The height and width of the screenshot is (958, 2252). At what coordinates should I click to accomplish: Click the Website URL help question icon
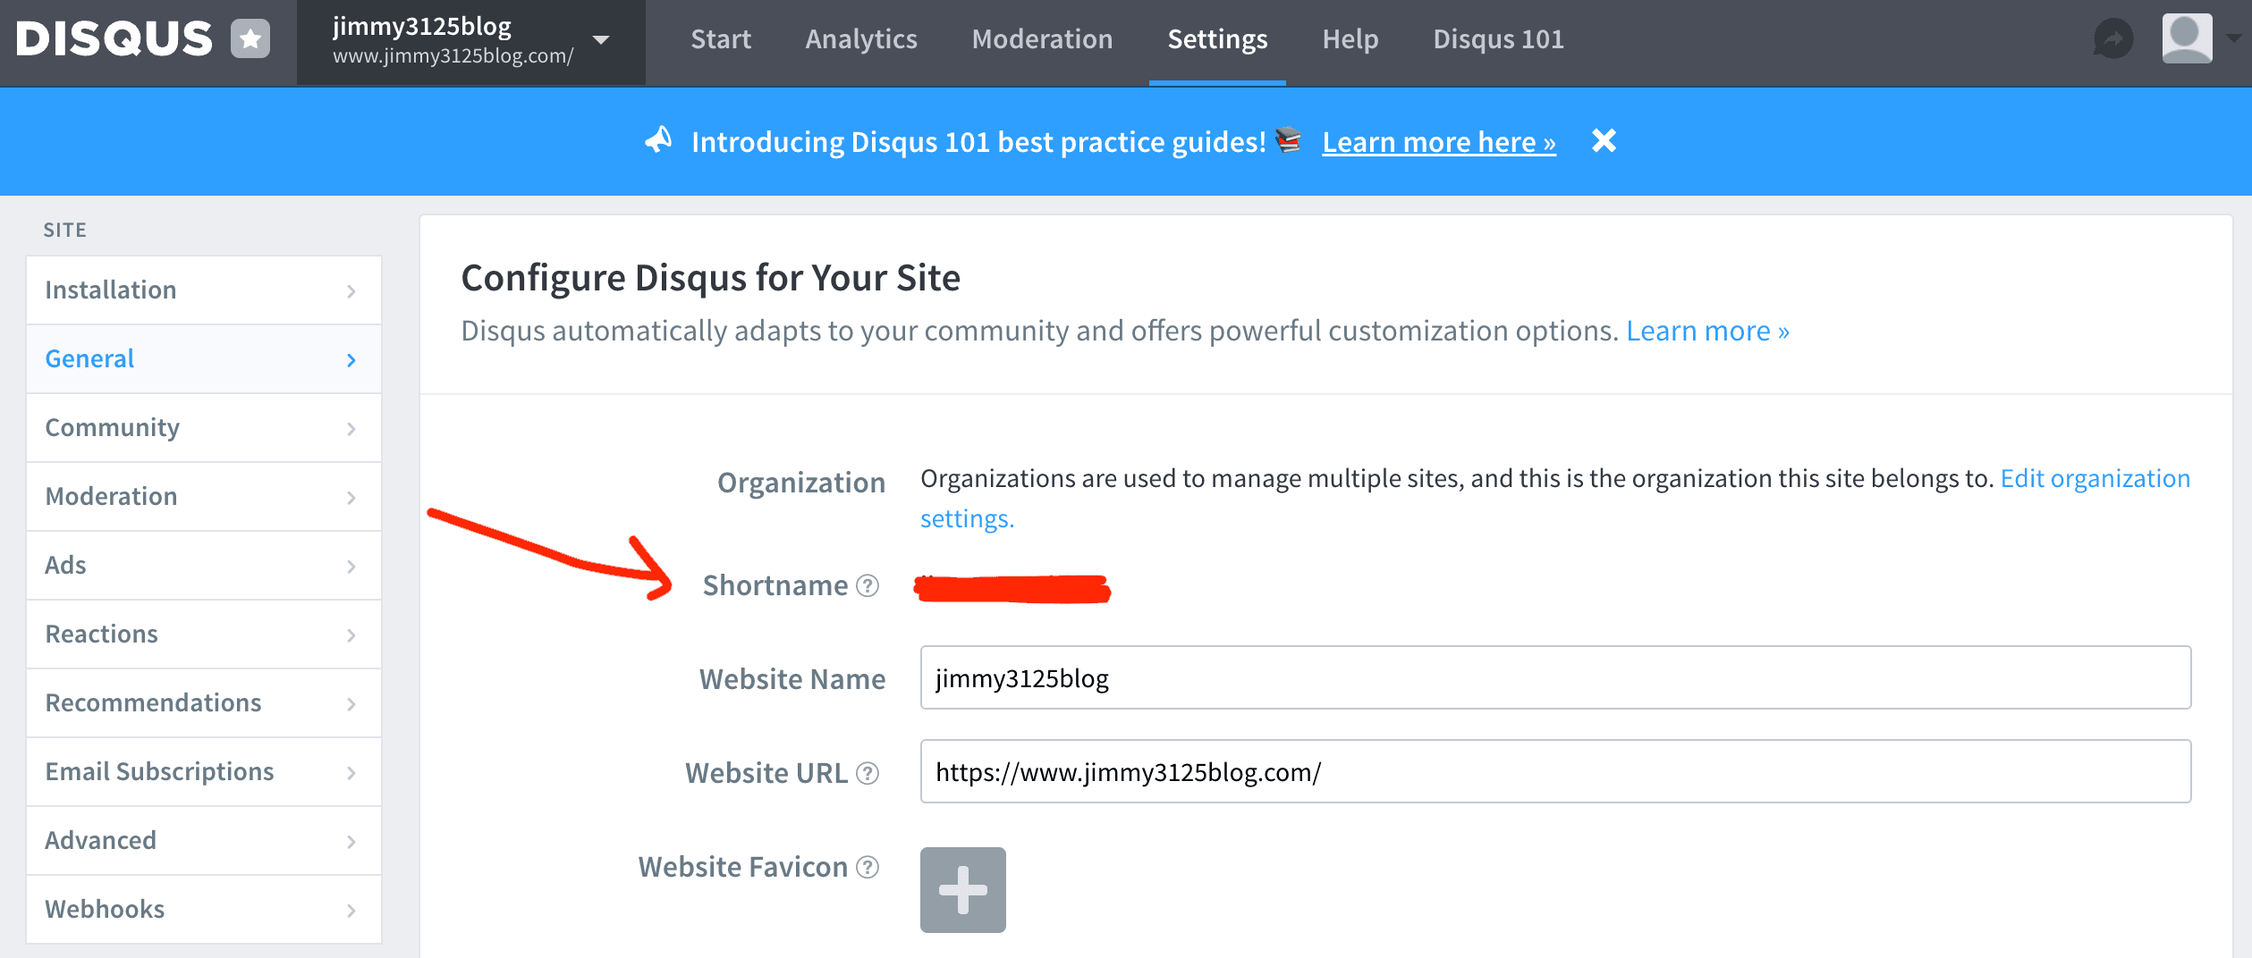coord(868,773)
